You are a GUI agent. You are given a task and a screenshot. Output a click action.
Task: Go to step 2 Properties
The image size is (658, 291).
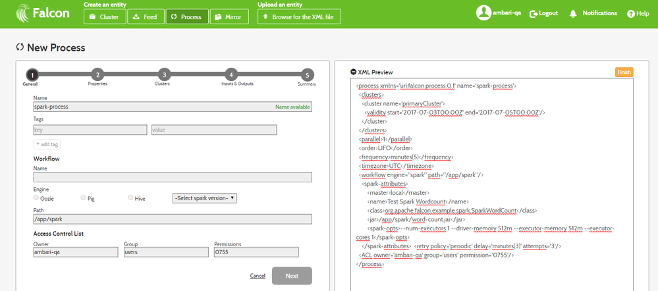pyautogui.click(x=97, y=74)
